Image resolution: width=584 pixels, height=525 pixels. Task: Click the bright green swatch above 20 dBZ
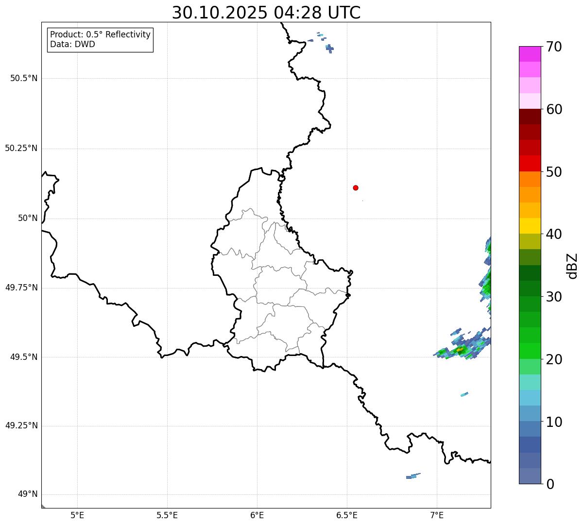(530, 351)
